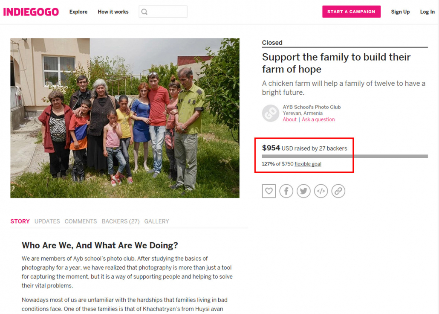The width and height of the screenshot is (439, 314).
Task: View the Backers (27) tab
Action: tap(120, 221)
